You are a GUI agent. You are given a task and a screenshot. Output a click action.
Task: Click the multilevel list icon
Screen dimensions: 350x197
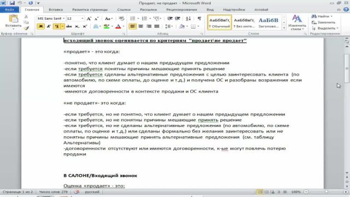click(x=156, y=19)
